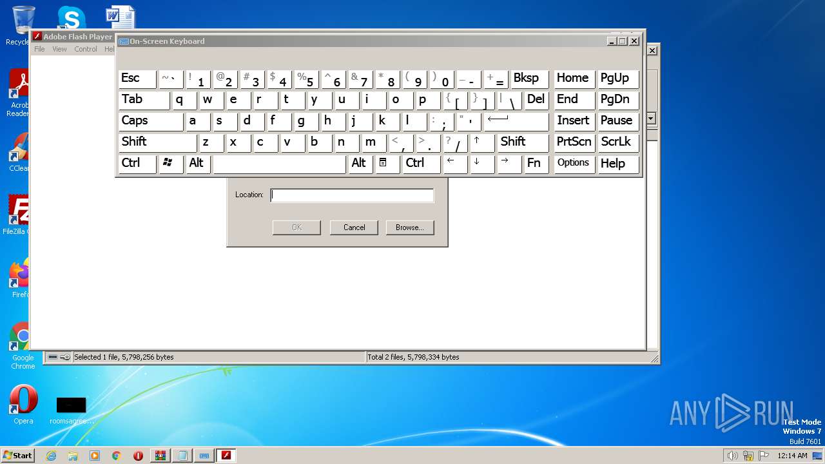Switch to Flash Player taskbar item
The width and height of the screenshot is (825, 464).
(226, 456)
